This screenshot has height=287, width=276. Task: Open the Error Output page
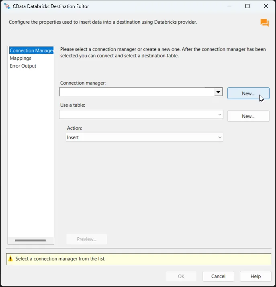coord(23,66)
